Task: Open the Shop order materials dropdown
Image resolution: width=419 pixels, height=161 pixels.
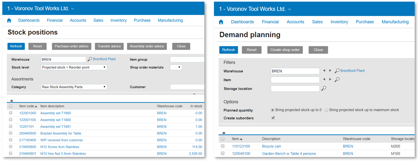Action: tap(176, 67)
